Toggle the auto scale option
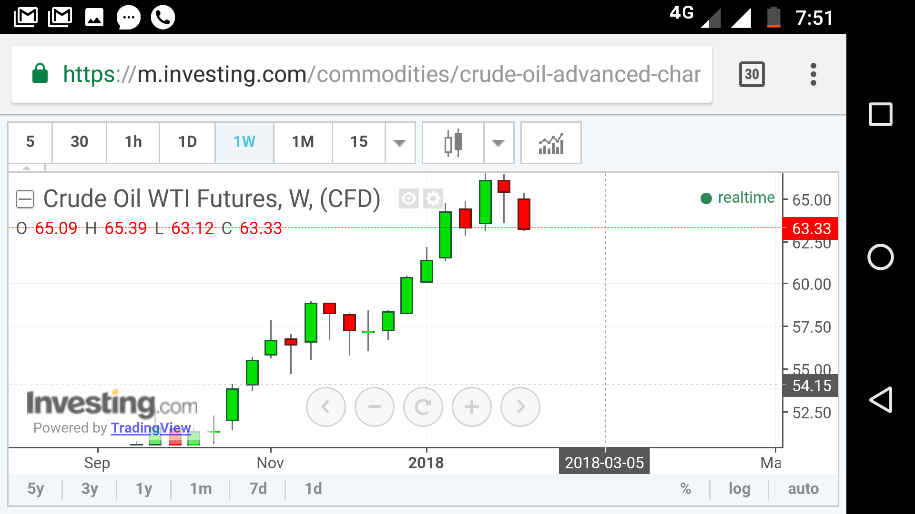915x514 pixels. tap(803, 489)
